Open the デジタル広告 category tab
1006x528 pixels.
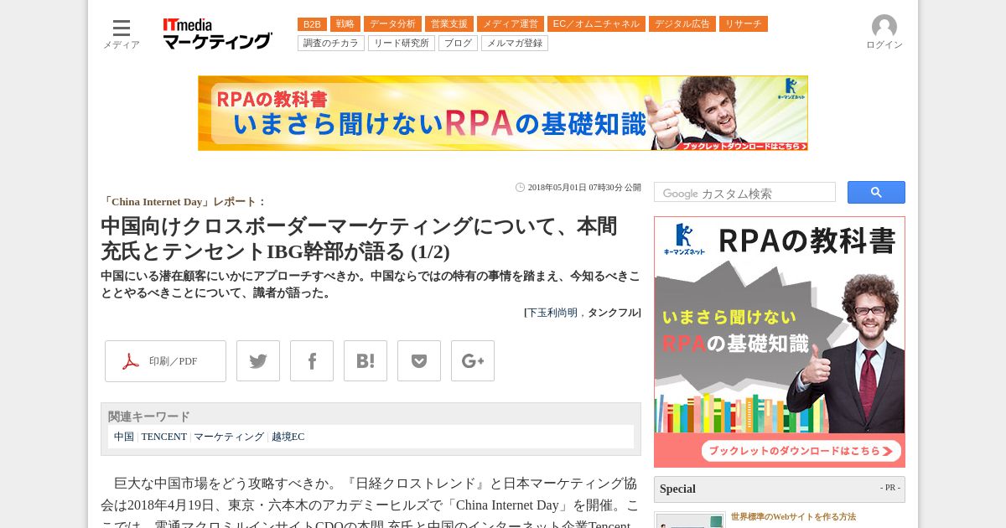pos(682,24)
